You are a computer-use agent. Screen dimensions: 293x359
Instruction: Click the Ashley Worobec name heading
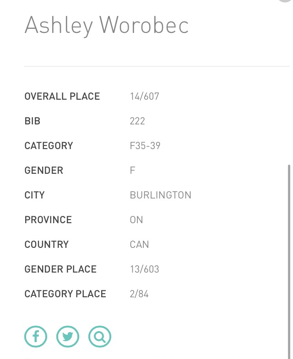(x=107, y=25)
